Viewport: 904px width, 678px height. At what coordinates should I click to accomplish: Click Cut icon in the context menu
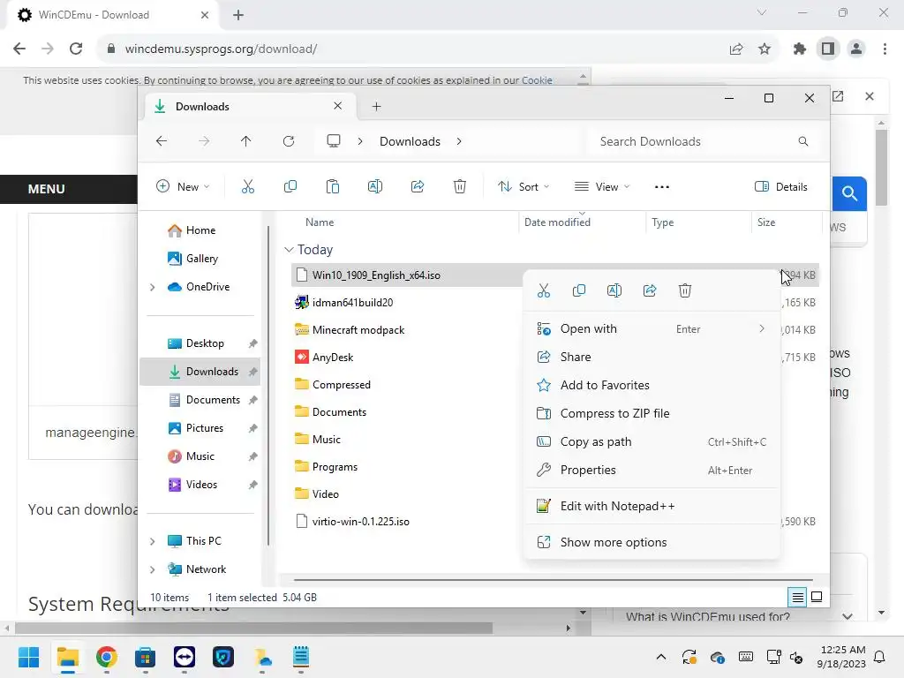point(544,290)
